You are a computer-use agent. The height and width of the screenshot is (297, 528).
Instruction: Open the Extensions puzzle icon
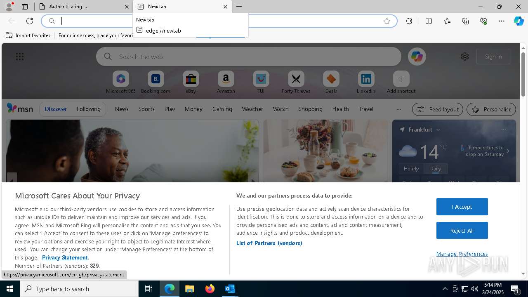(x=409, y=21)
